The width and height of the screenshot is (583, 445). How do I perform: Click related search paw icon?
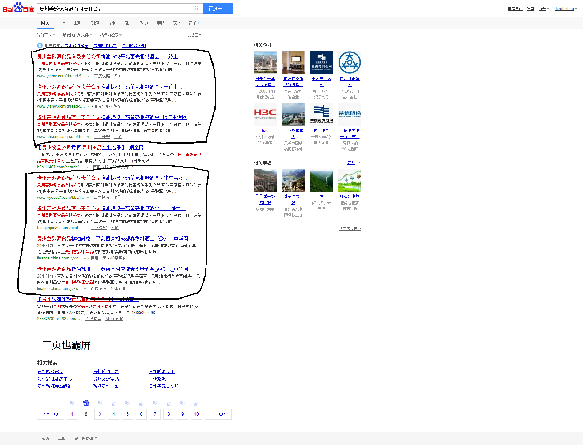pos(40,45)
